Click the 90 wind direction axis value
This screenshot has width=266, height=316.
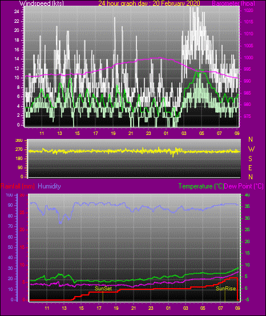tap(20, 168)
